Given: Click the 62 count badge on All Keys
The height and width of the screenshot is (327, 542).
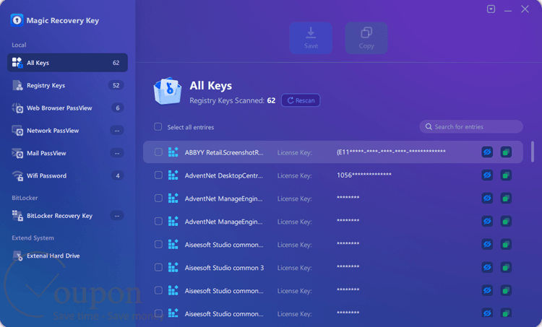Looking at the screenshot, I should click(116, 63).
